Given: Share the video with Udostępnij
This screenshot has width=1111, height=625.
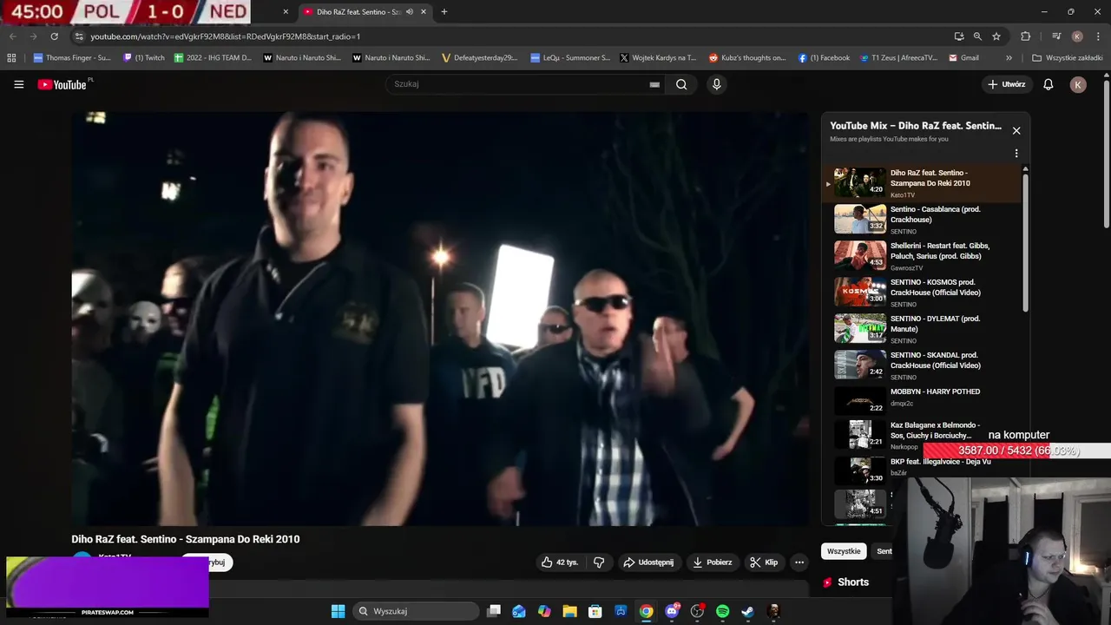Looking at the screenshot, I should click(648, 562).
